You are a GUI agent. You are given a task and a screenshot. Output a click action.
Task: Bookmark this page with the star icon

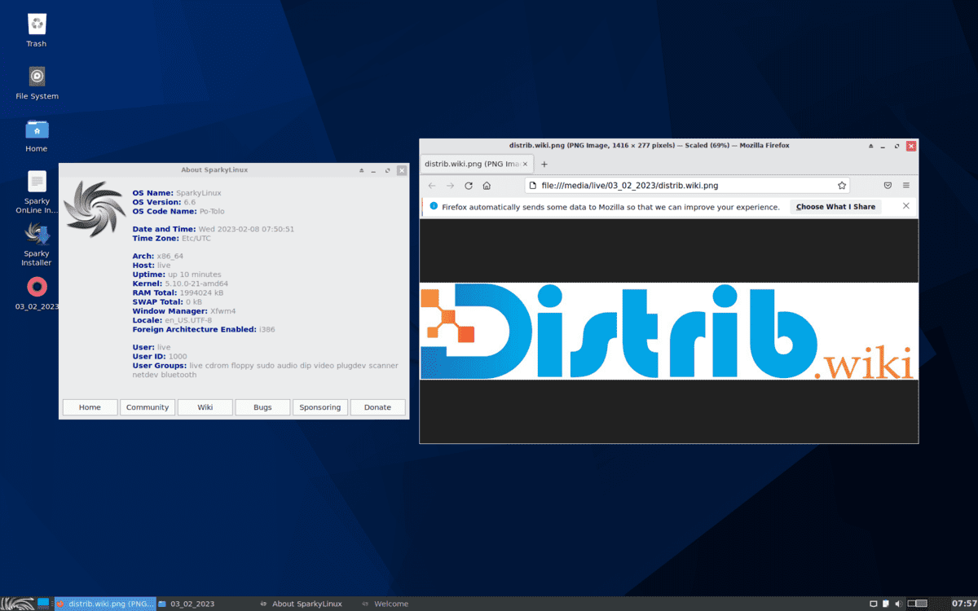click(x=842, y=186)
